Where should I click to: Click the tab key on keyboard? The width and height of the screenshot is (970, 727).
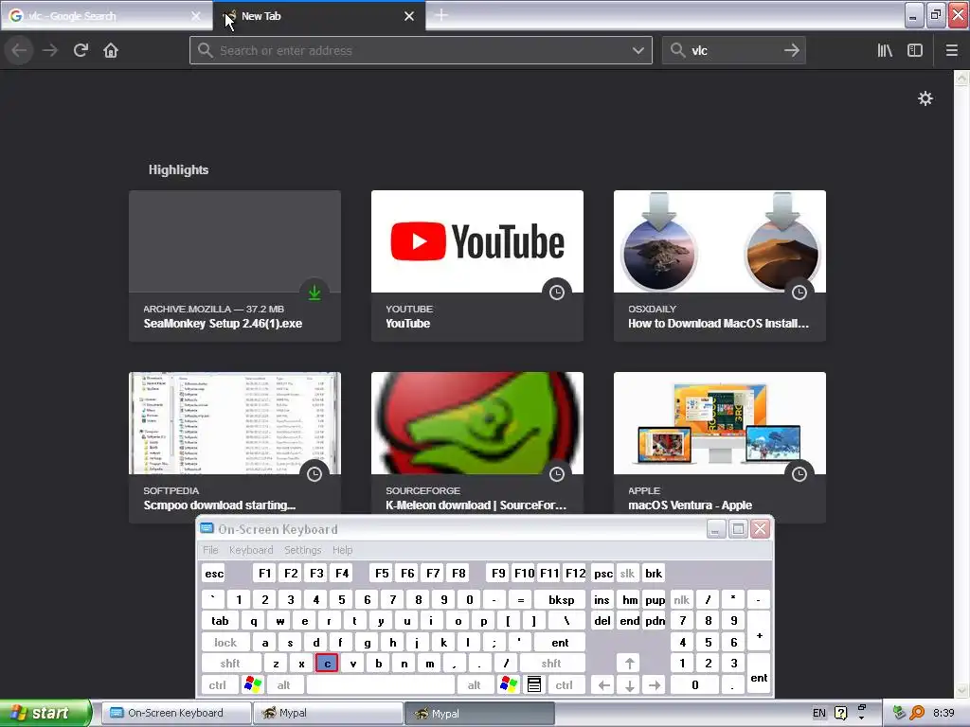(x=220, y=621)
